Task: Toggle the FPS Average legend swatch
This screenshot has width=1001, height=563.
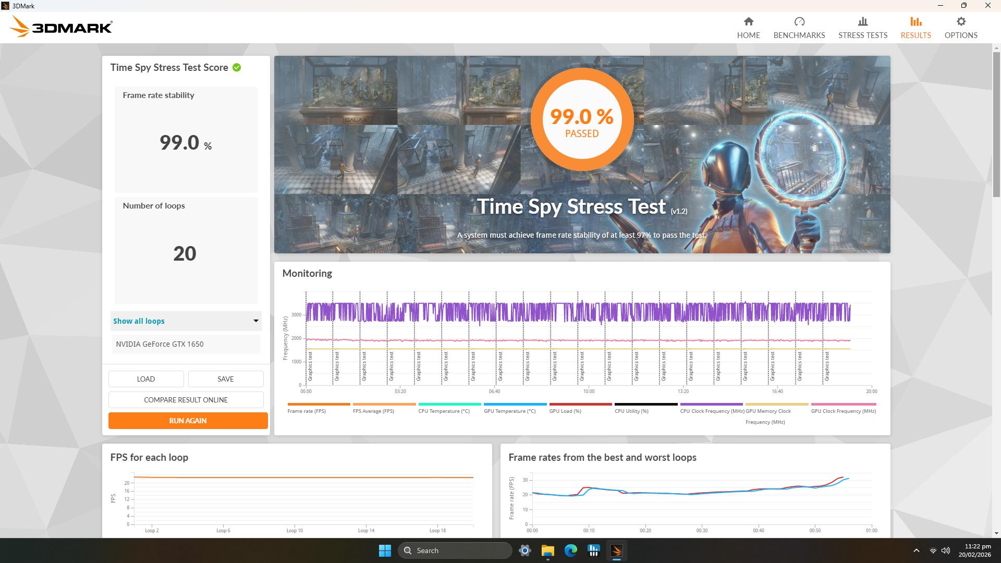Action: click(384, 404)
